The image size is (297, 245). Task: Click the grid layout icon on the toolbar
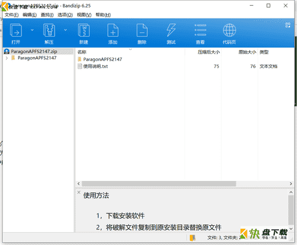click(288, 25)
